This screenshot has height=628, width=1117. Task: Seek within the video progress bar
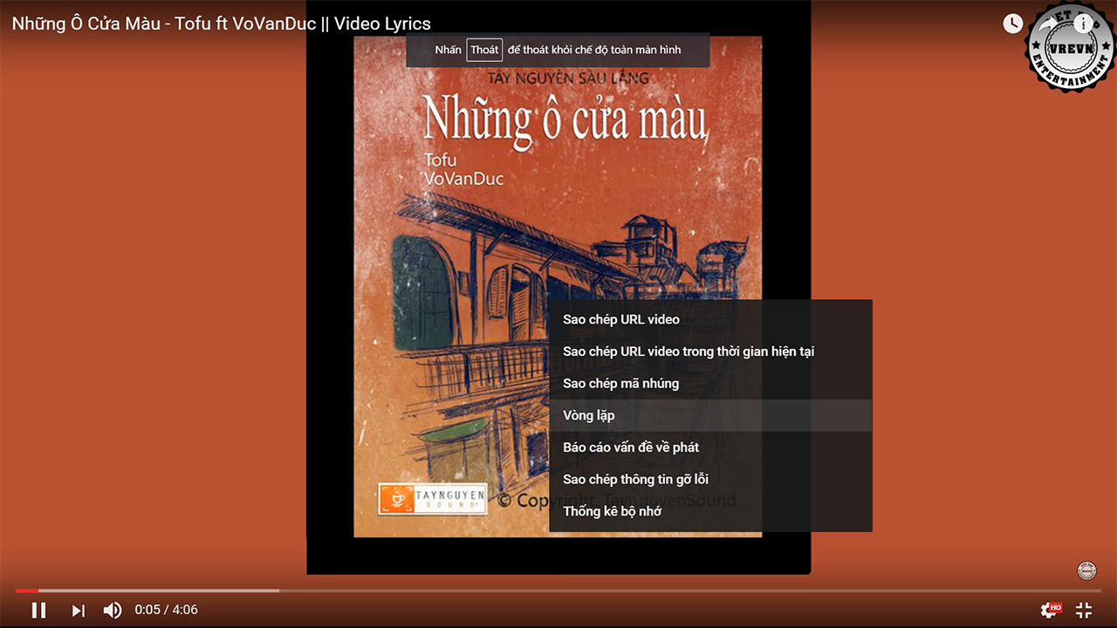558,590
